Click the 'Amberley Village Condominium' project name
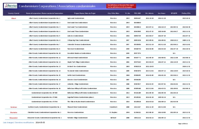This screenshot has height=129, width=199. 78,84
